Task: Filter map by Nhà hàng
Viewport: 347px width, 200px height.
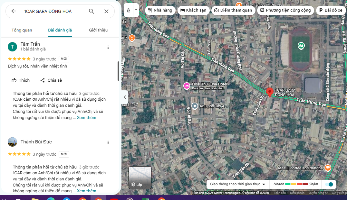Action: tap(160, 10)
